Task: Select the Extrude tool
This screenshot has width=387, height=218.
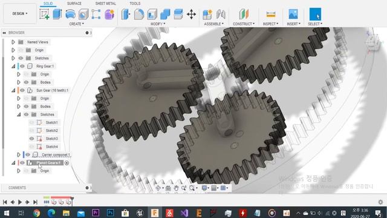Action: [57, 14]
